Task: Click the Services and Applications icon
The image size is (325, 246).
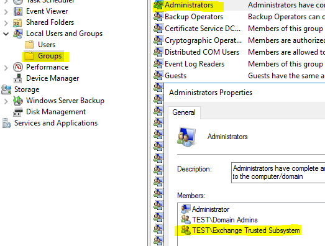Action: click(6, 123)
